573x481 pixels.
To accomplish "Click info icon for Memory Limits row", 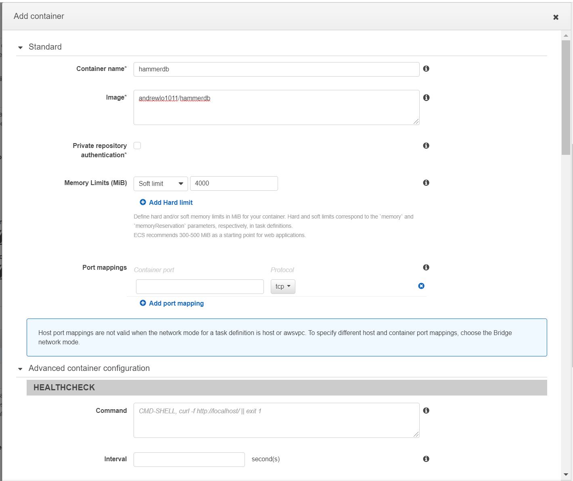I will 426,183.
